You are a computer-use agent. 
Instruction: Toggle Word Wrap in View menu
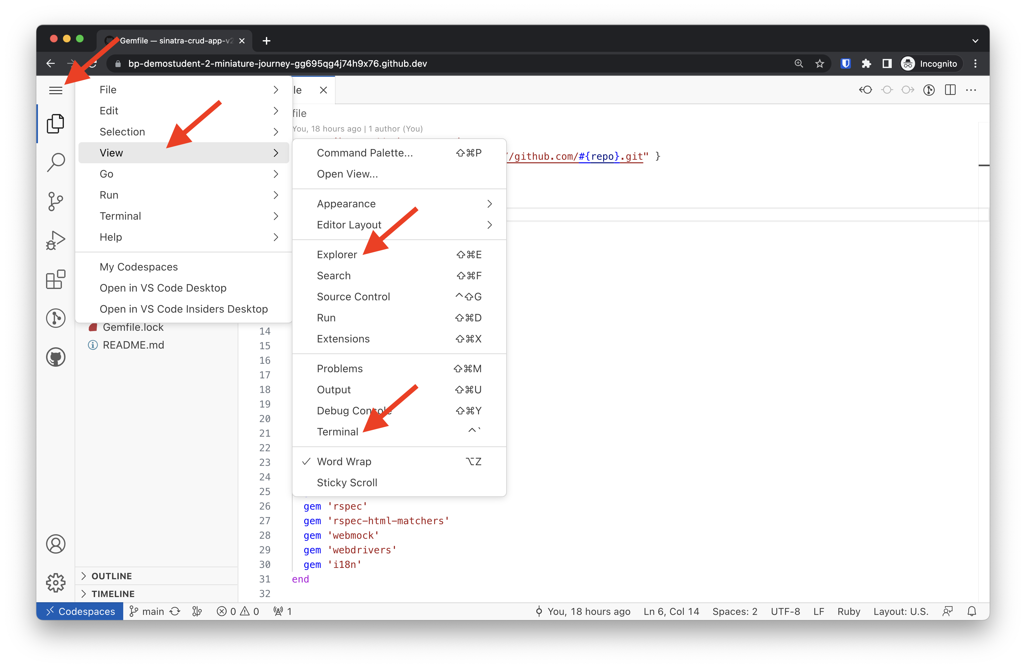pyautogui.click(x=399, y=462)
